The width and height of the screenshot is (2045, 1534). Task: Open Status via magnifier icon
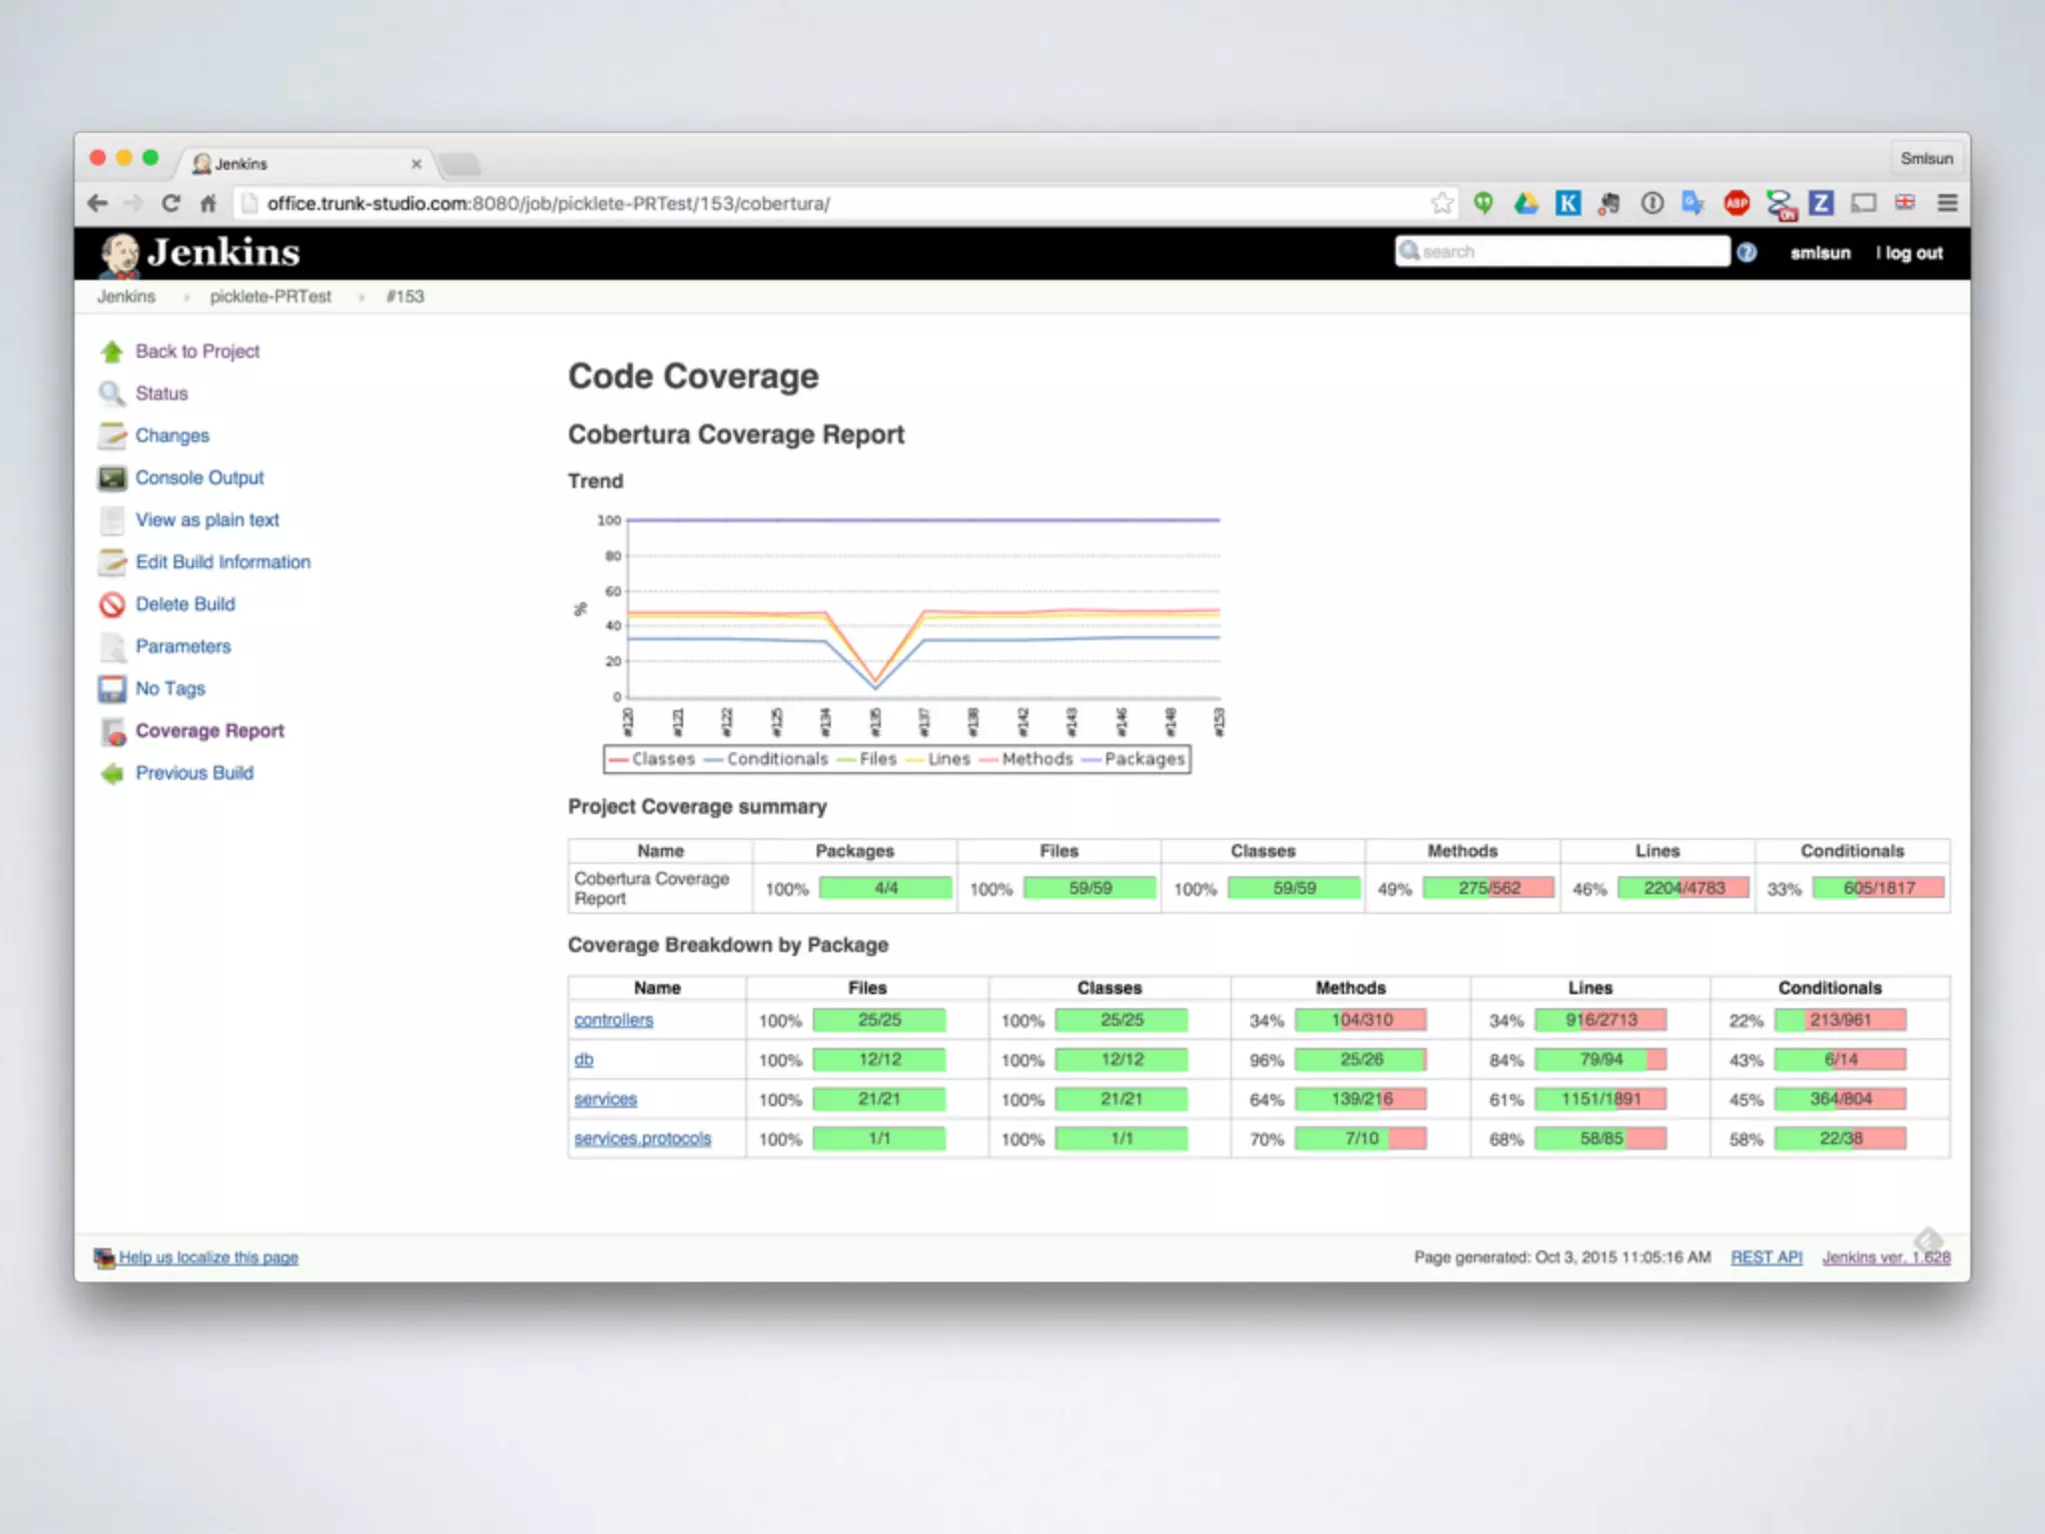tap(112, 393)
